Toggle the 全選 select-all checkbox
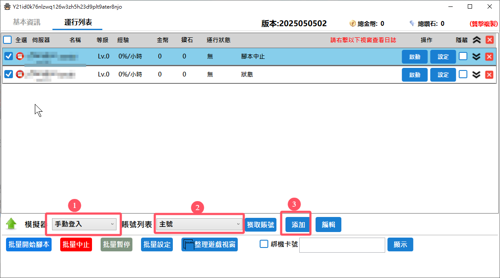The height and width of the screenshot is (278, 500). (8, 40)
